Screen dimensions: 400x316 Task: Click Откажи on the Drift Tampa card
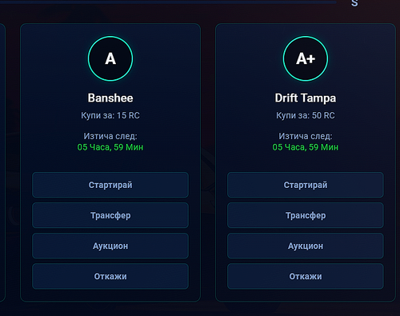point(306,276)
